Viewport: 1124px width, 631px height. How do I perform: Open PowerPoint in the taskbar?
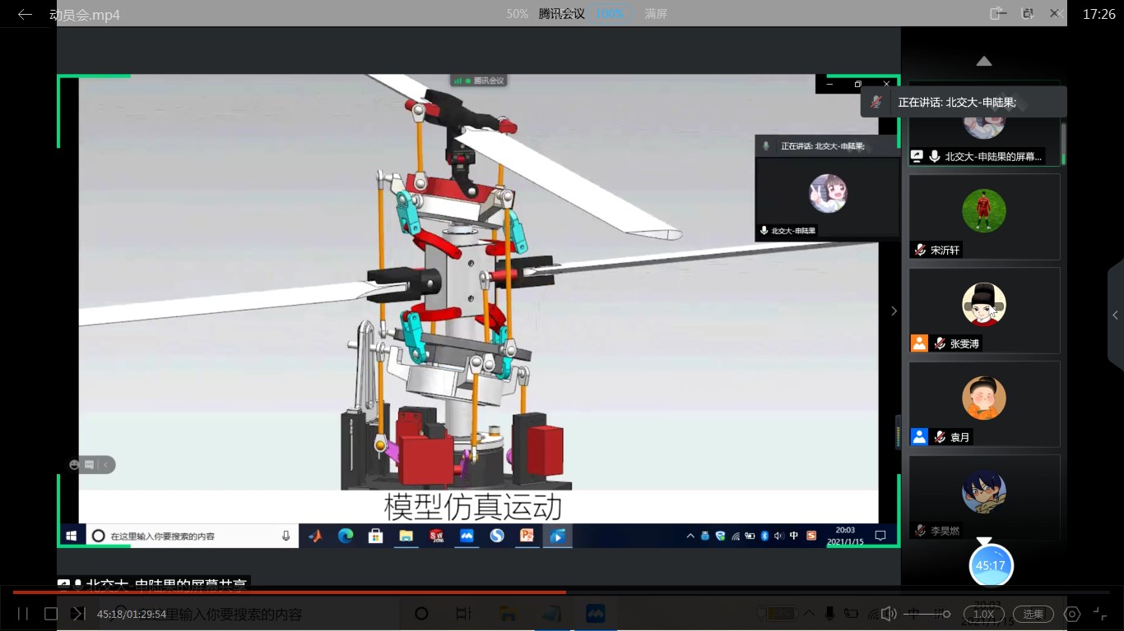[527, 536]
